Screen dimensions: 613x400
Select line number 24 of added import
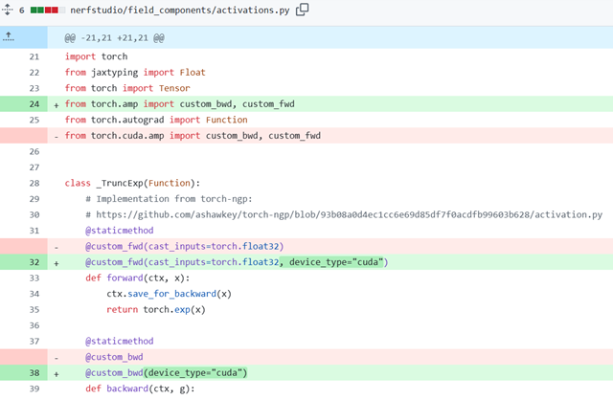click(34, 104)
